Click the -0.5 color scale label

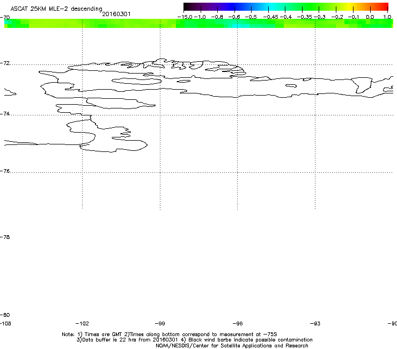[251, 17]
